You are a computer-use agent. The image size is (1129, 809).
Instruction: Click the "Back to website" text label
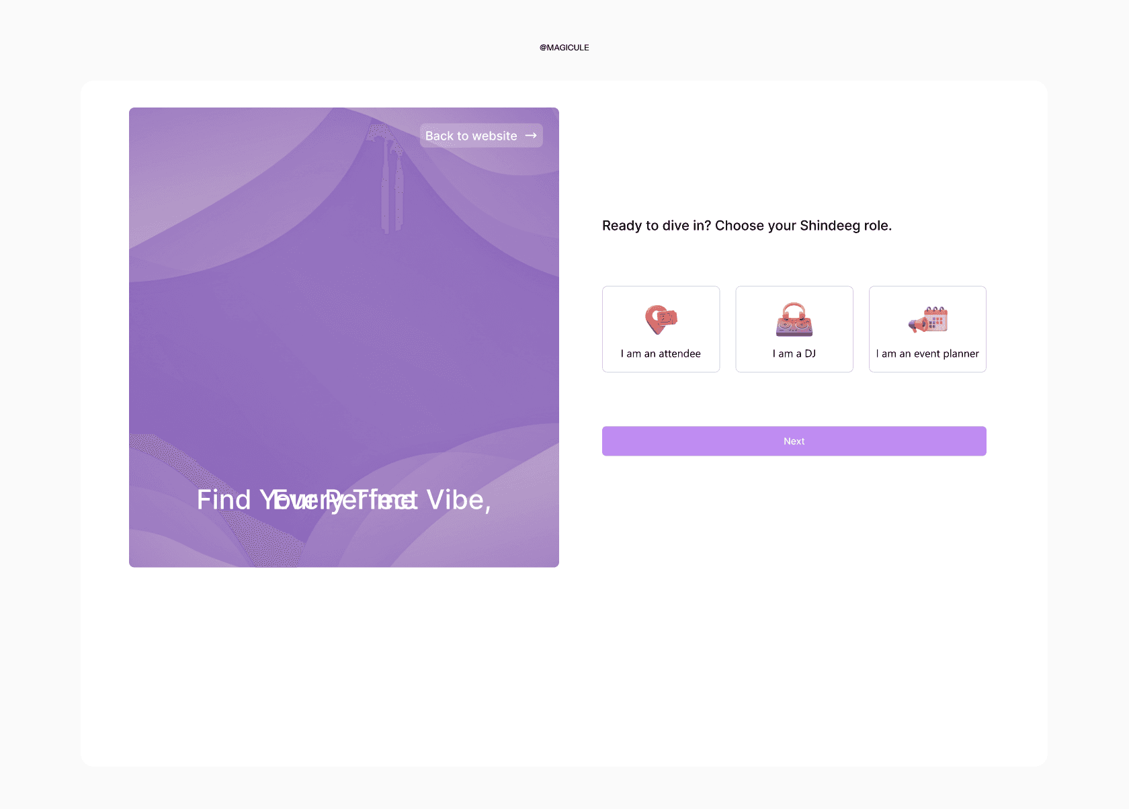[x=471, y=136]
